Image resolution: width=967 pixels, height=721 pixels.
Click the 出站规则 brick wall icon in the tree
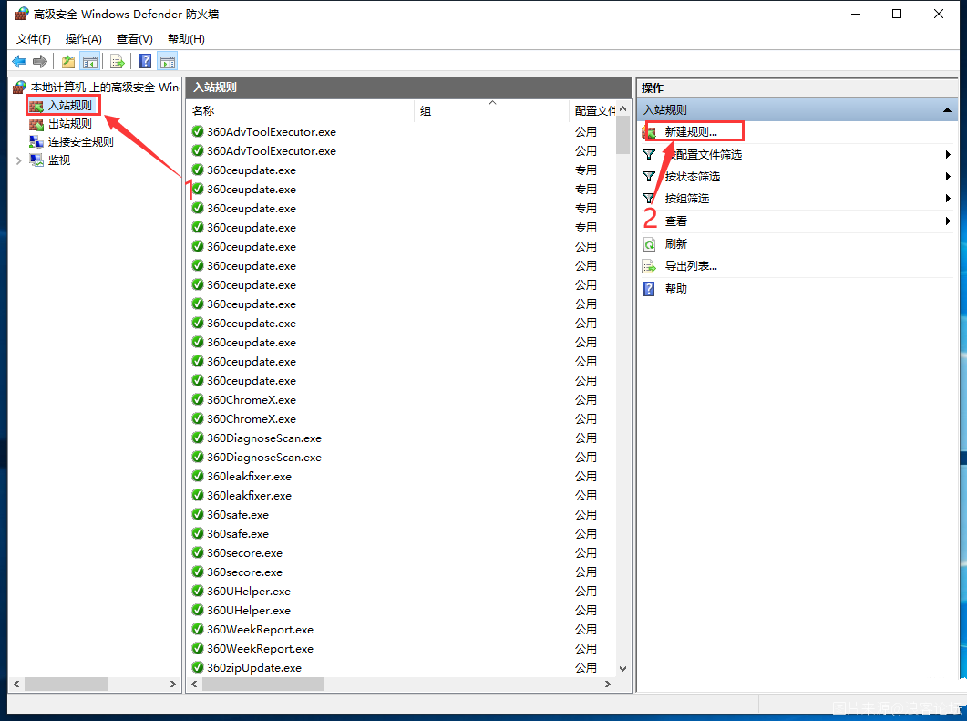point(36,124)
